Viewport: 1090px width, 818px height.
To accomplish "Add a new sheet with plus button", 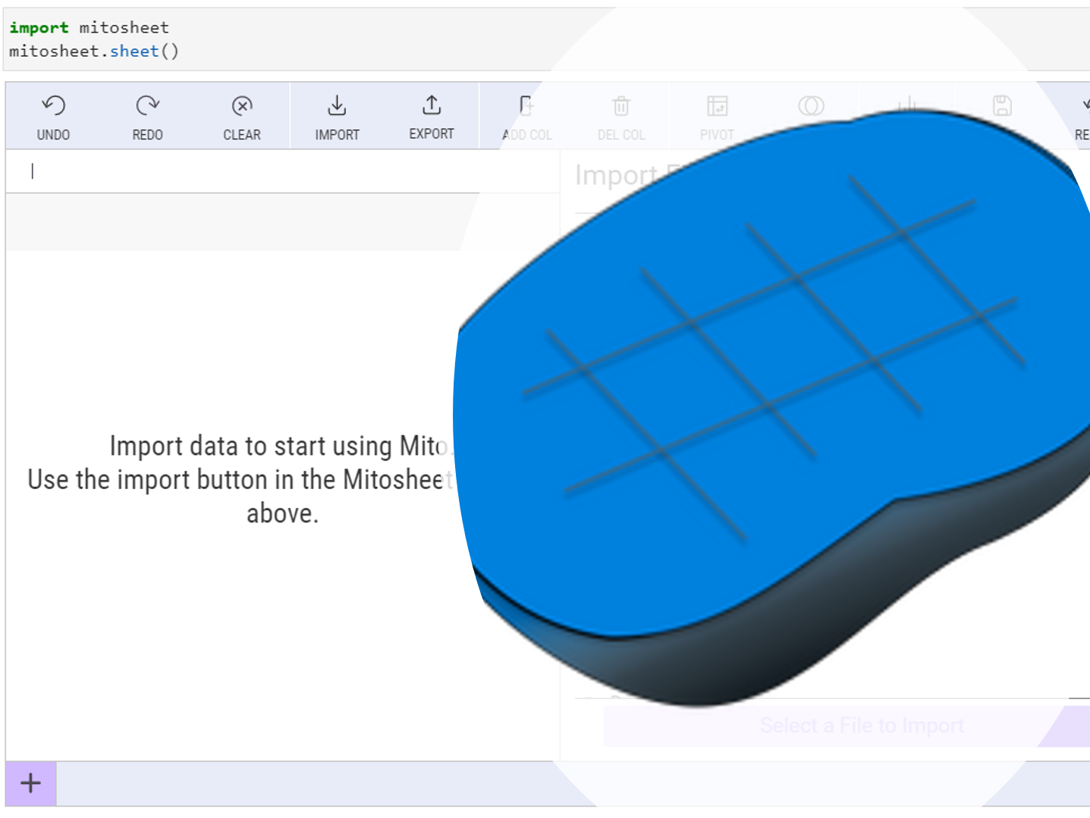I will pyautogui.click(x=31, y=783).
